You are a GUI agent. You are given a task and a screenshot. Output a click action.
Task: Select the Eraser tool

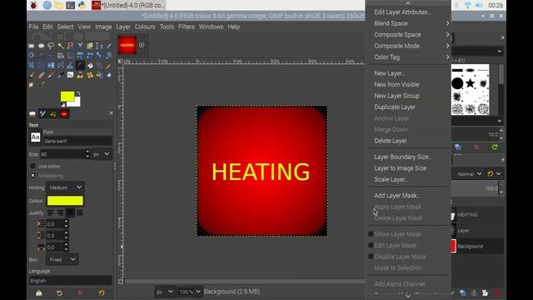[41, 75]
